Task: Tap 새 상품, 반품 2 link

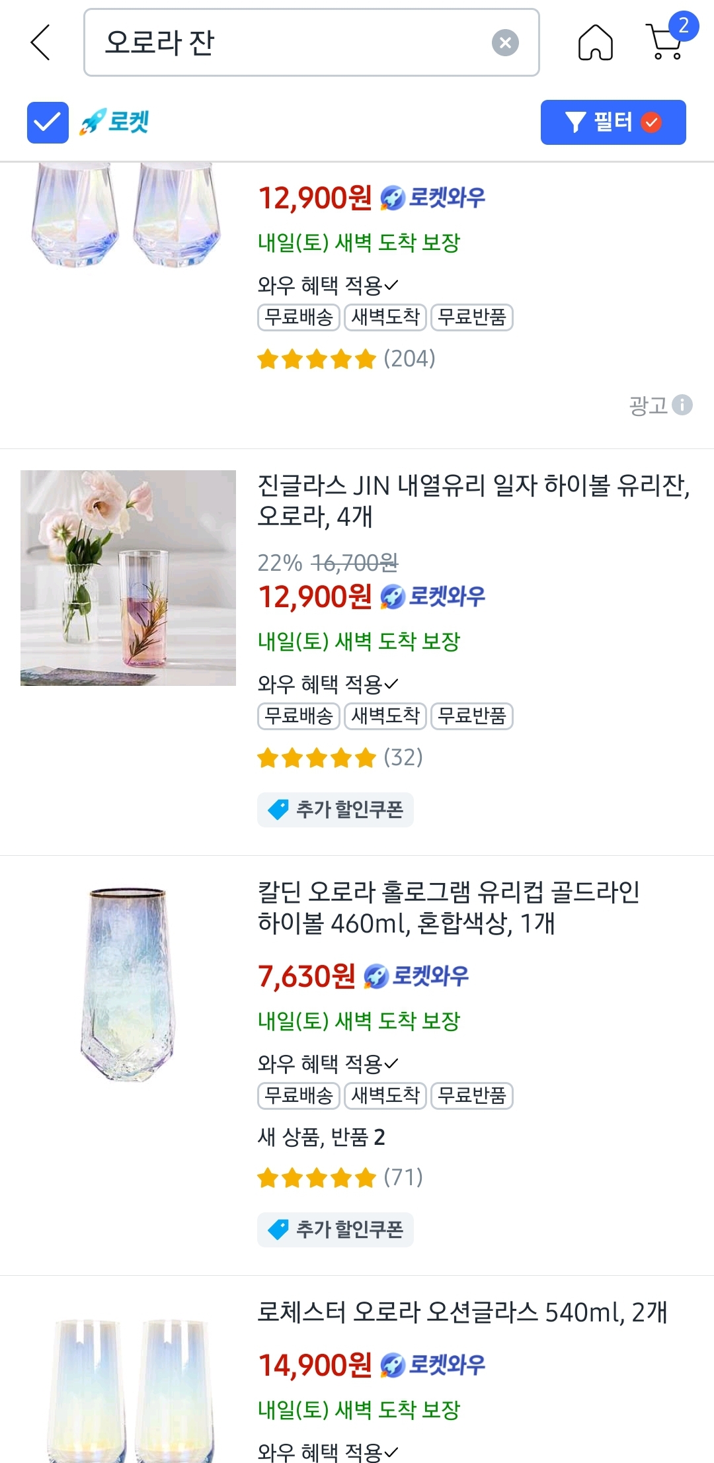Action: pyautogui.click(x=321, y=1137)
